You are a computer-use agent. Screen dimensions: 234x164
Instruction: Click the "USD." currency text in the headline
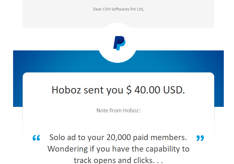[x=174, y=90]
